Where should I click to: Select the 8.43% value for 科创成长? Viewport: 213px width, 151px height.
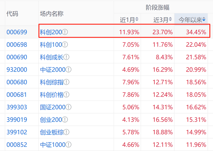pos(164,57)
